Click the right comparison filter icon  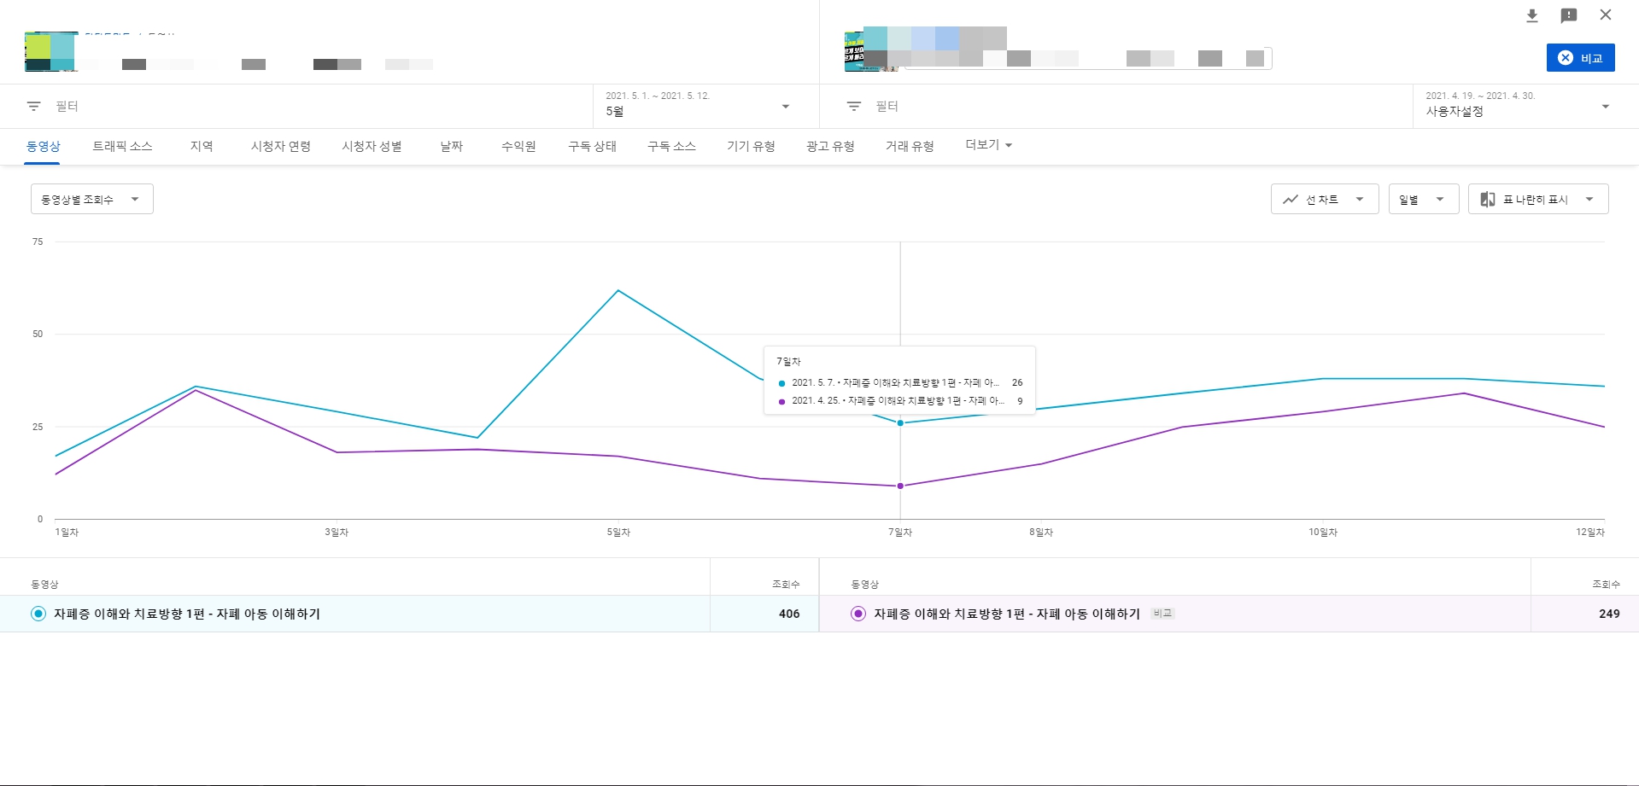pos(854,106)
